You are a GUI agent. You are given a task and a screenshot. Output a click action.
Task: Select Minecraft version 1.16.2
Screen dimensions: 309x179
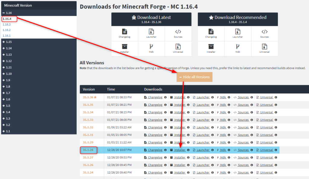(x=7, y=30)
